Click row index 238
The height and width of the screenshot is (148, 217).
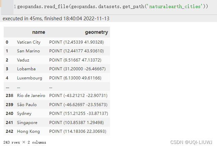9,96
